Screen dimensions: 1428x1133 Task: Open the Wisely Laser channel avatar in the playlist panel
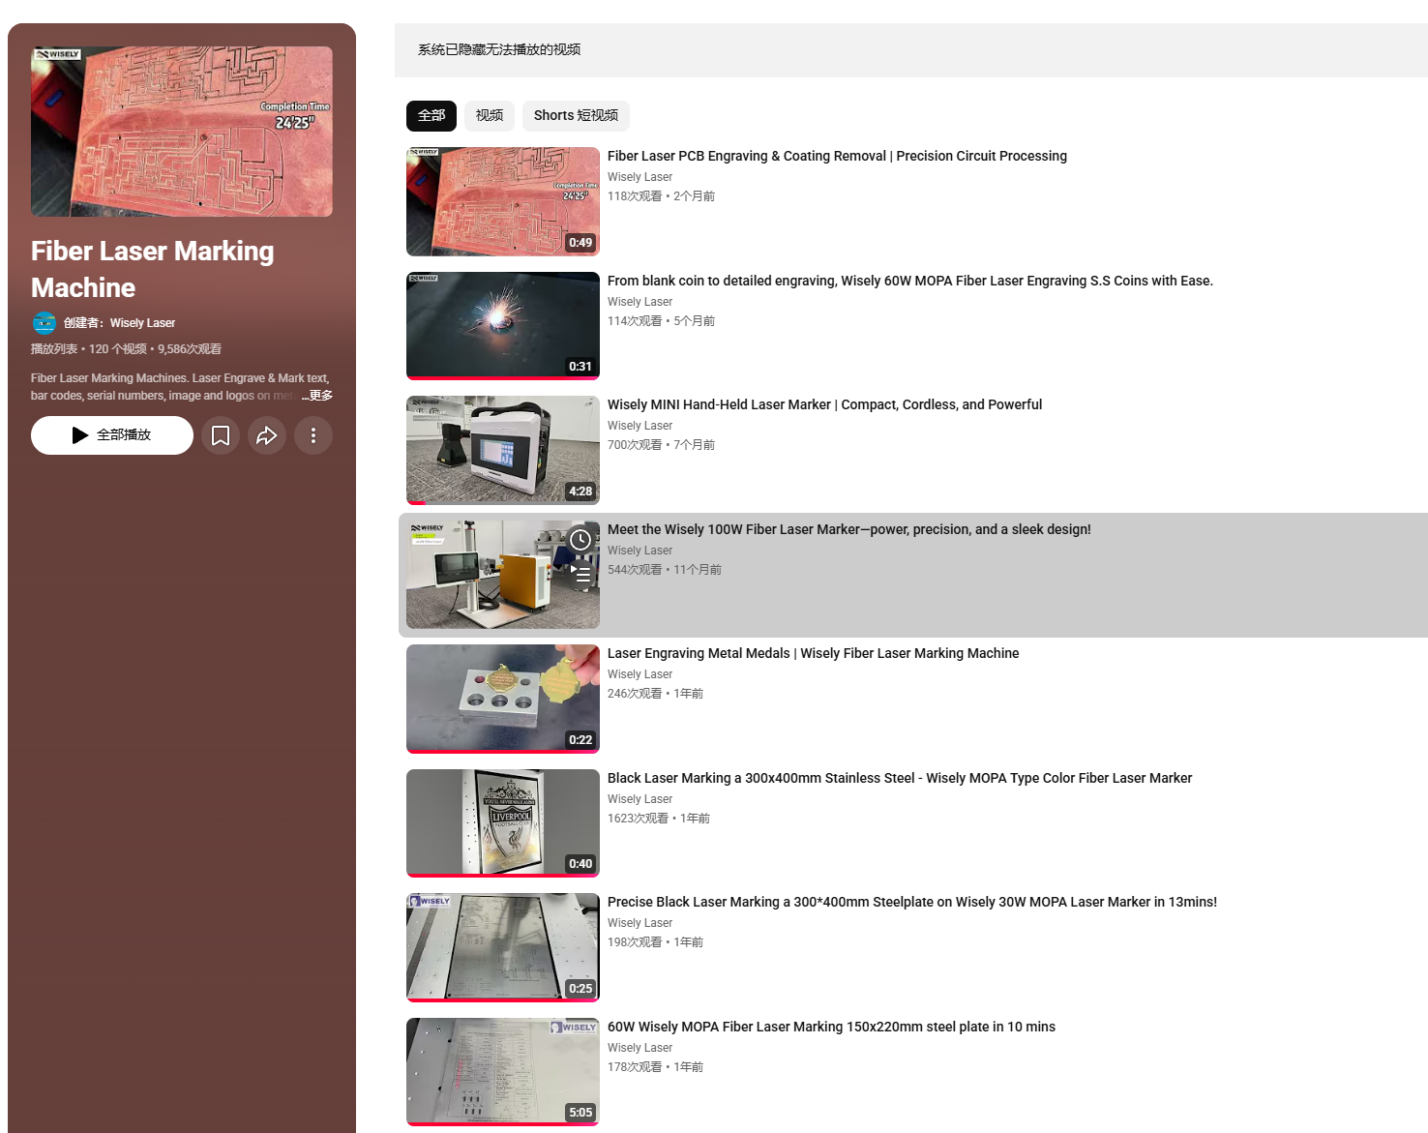(45, 323)
